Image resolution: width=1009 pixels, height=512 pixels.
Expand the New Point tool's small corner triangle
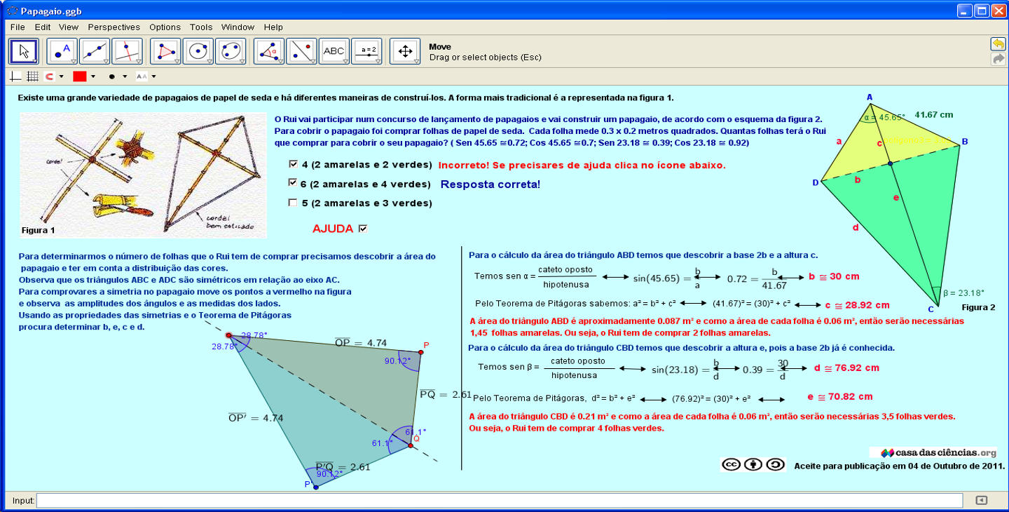pyautogui.click(x=73, y=61)
